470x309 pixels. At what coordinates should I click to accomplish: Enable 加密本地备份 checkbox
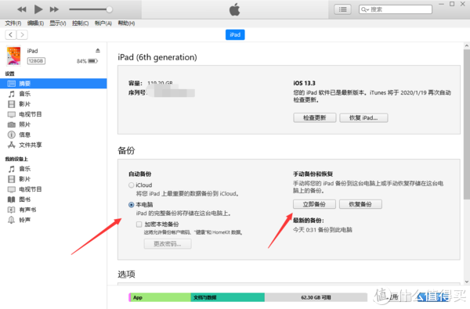[139, 225]
